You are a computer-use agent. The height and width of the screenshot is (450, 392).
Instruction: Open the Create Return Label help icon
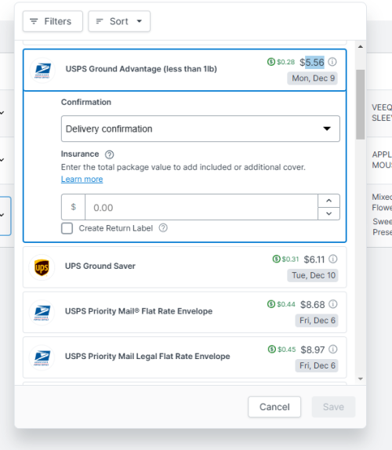163,228
